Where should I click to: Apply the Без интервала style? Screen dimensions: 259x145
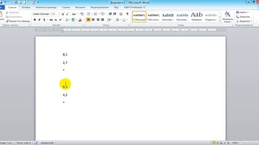pos(154,17)
